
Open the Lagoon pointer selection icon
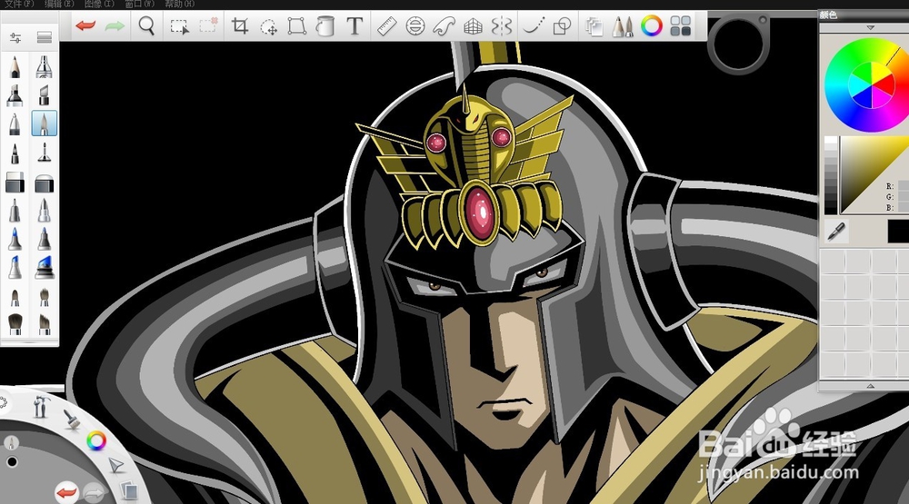pyautogui.click(x=116, y=465)
